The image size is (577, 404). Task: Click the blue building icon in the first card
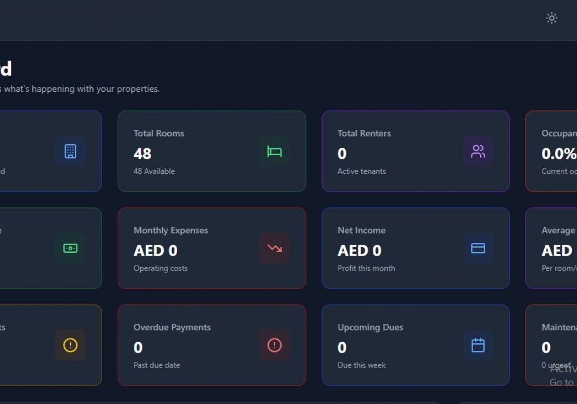[x=70, y=151]
